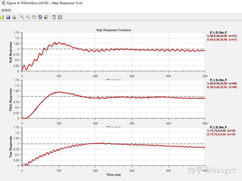Click the Roll Response plot area
The width and height of the screenshot is (242, 181).
click(x=113, y=52)
